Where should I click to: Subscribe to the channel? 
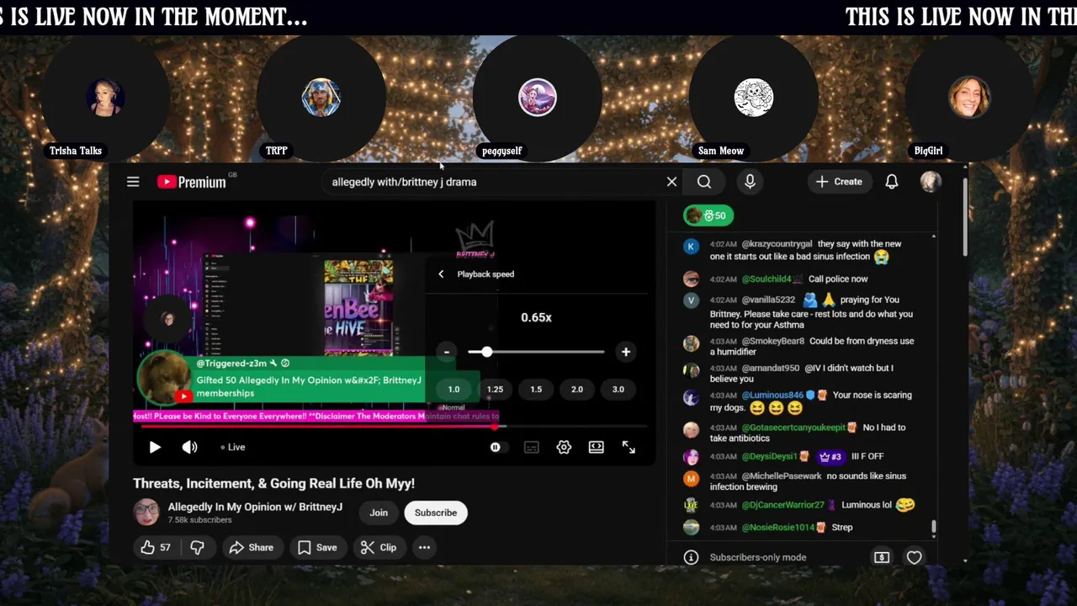click(436, 513)
